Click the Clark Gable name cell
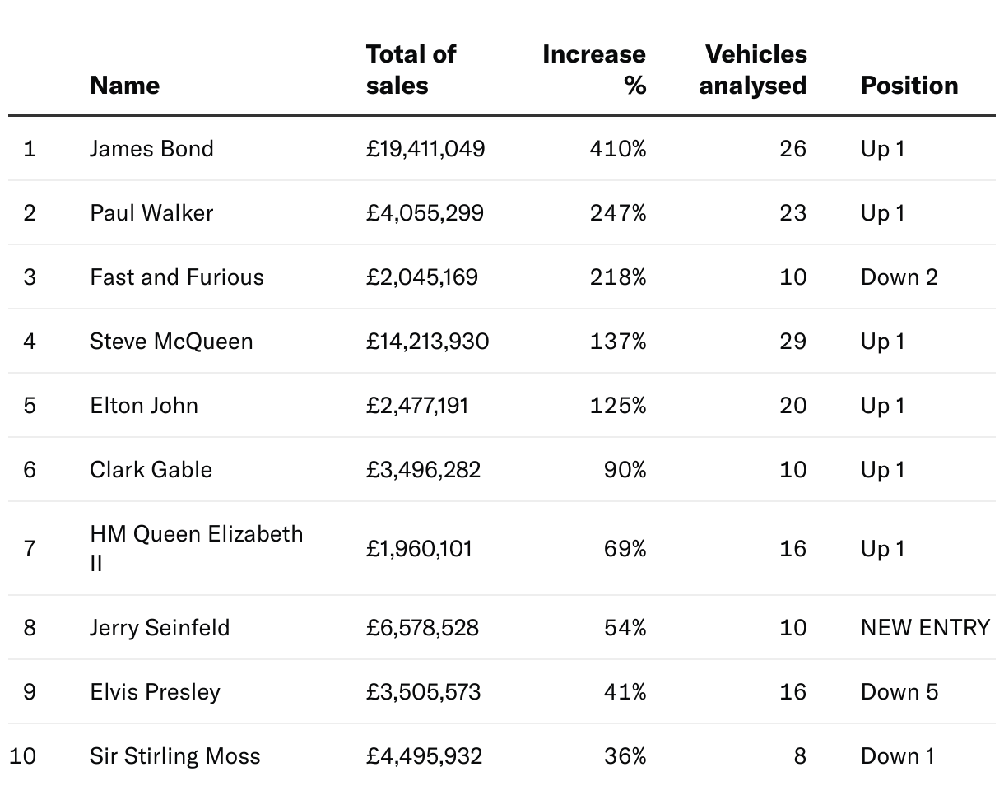The width and height of the screenshot is (1004, 795). 151,470
